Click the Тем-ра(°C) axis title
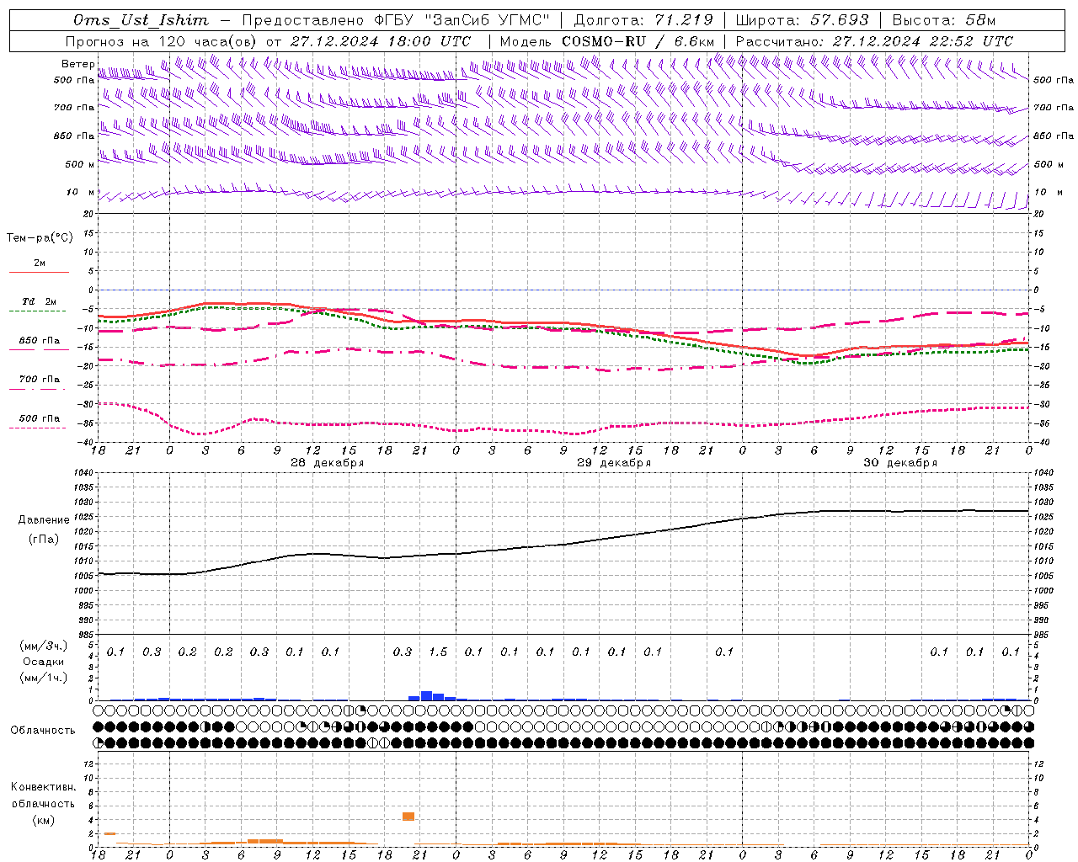The image size is (1078, 862). click(x=40, y=237)
